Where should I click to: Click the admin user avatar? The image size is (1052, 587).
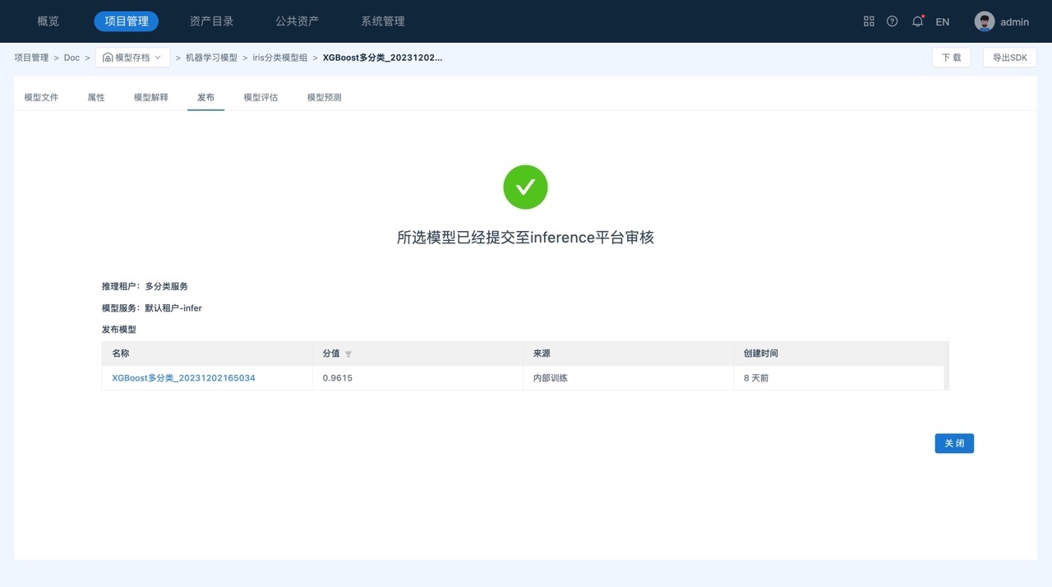coord(984,21)
